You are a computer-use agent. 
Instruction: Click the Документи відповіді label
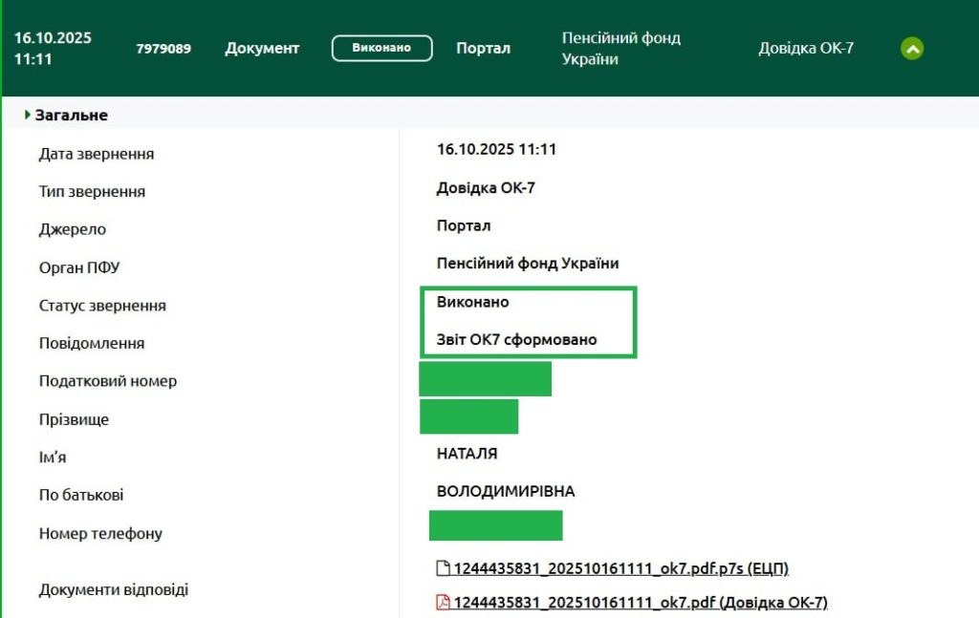tap(114, 589)
